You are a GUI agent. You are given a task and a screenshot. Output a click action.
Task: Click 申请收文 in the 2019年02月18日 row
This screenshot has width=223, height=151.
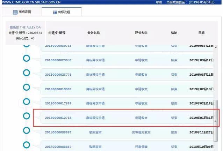[x=141, y=89]
